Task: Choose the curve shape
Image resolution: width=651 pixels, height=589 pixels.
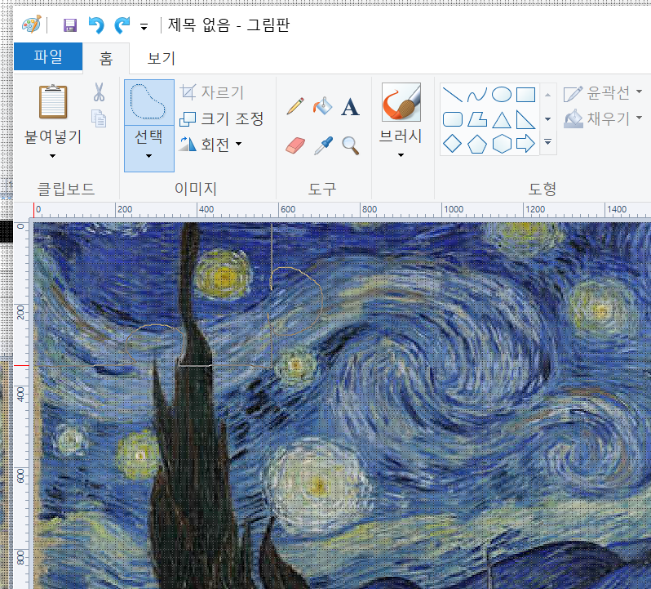Action: coord(477,95)
